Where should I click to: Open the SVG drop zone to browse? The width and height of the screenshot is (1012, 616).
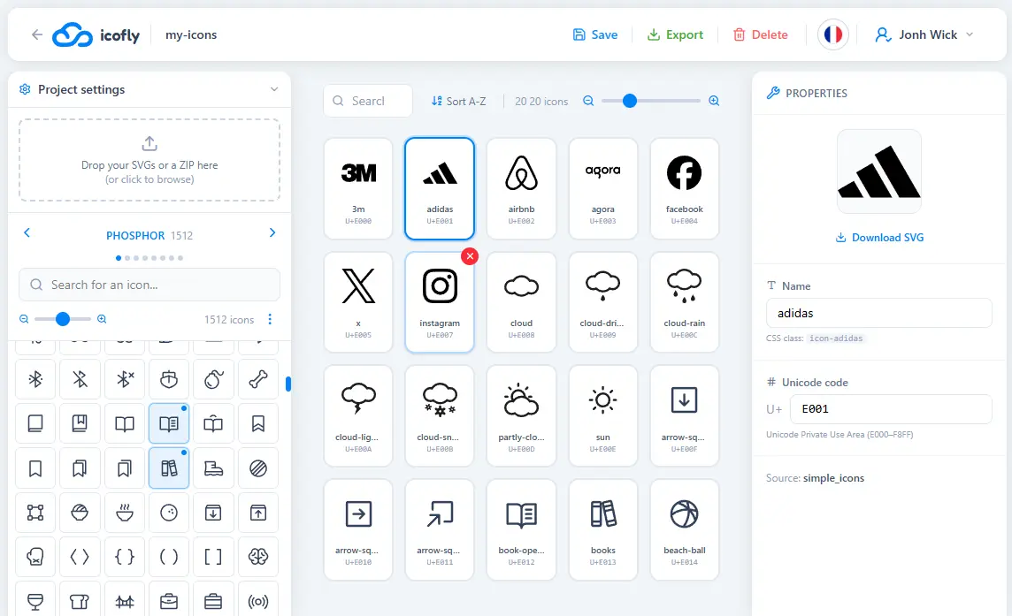point(149,160)
